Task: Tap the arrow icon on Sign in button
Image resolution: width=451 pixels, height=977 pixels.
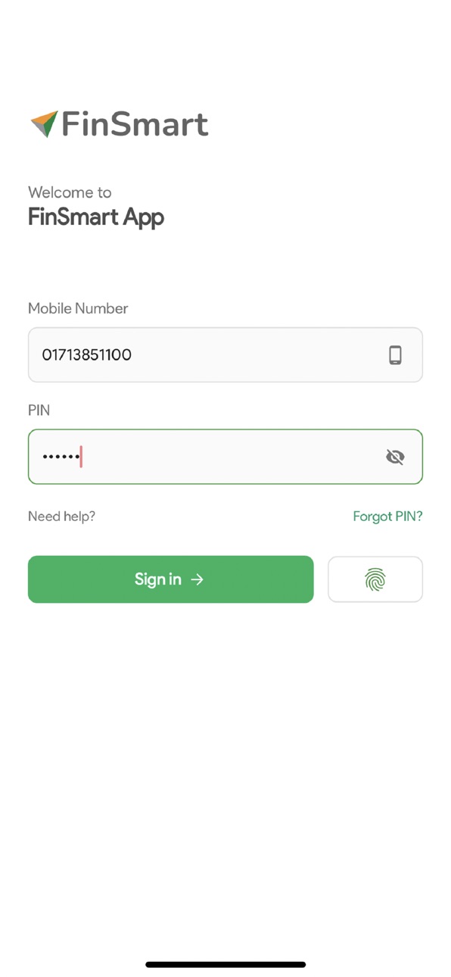Action: pyautogui.click(x=197, y=579)
